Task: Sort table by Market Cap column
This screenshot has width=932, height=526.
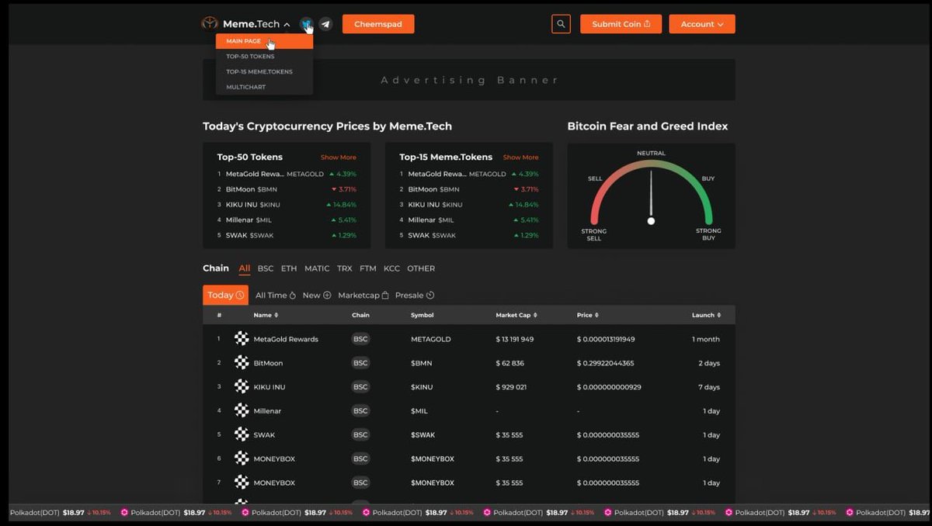Action: tap(516, 315)
